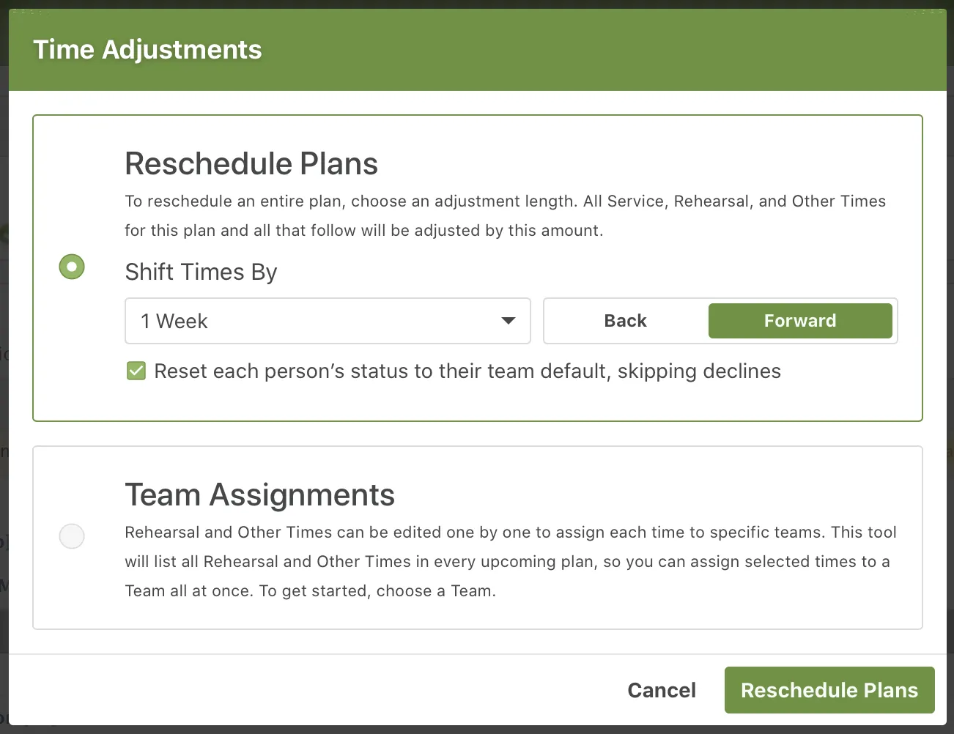The height and width of the screenshot is (734, 954).
Task: Click the chevron icon on the duration dropdown
Action: pyautogui.click(x=509, y=321)
